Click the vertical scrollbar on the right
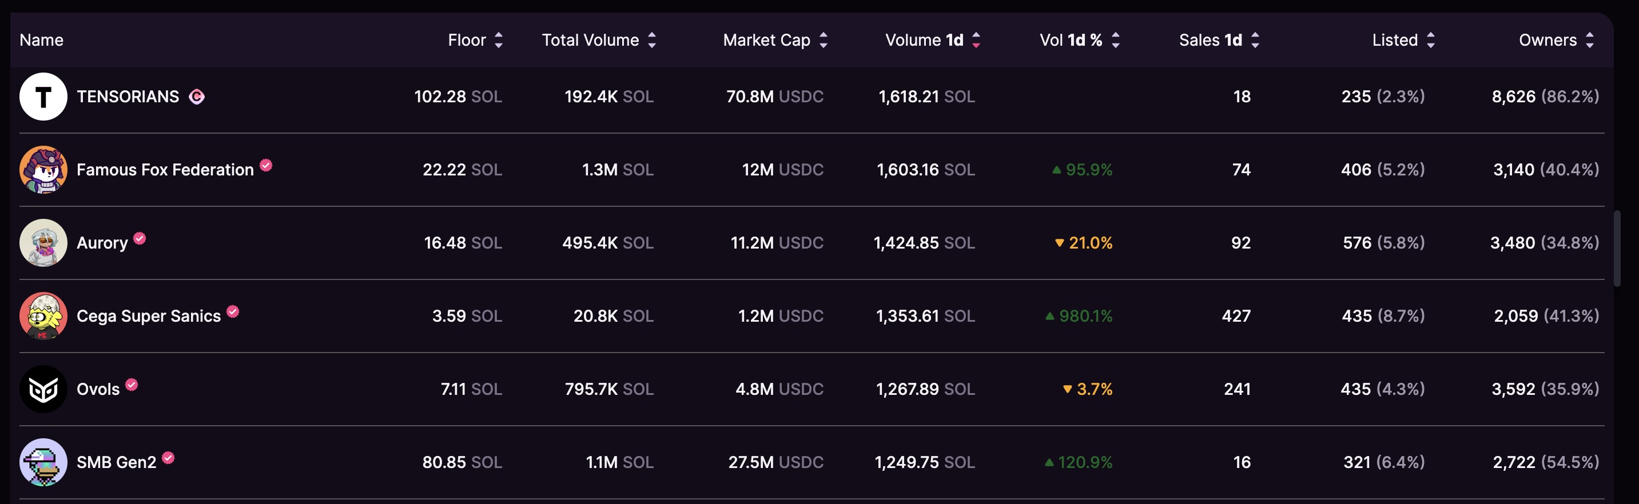 (1617, 248)
